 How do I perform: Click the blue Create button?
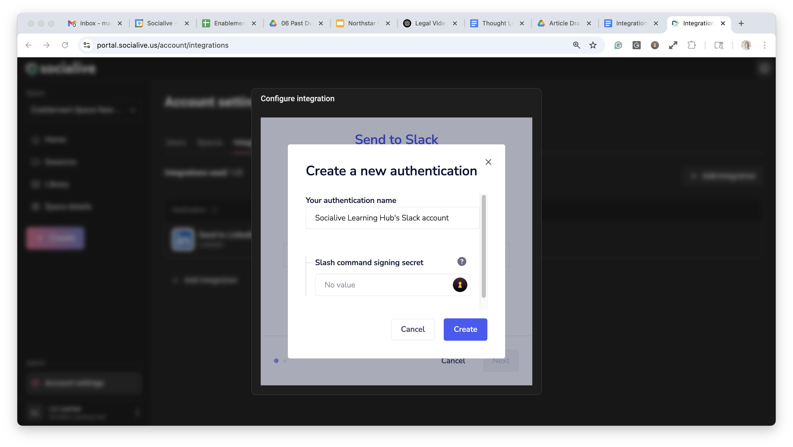coord(465,329)
